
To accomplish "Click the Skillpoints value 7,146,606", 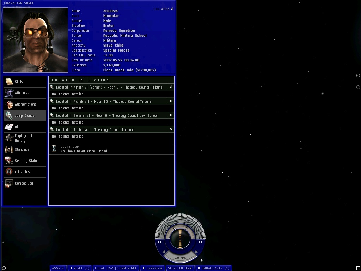I will [x=112, y=65].
